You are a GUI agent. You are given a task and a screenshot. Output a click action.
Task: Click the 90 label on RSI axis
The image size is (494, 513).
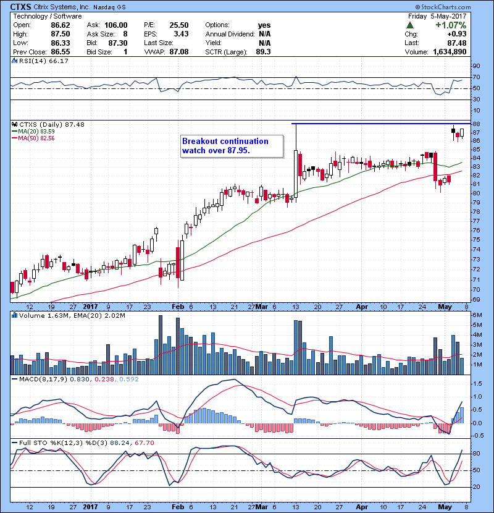tap(476, 66)
